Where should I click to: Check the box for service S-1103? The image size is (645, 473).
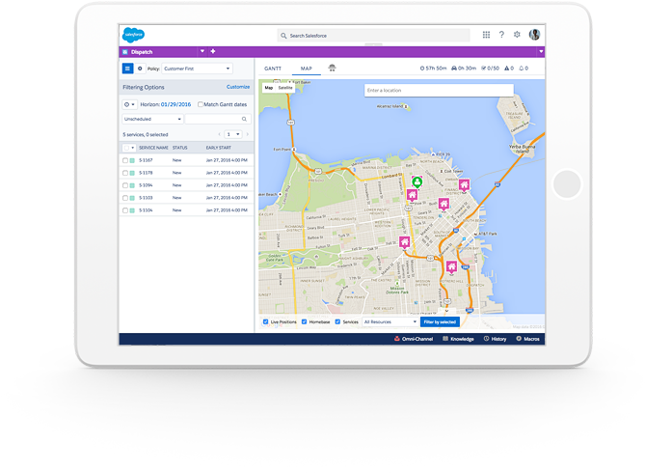(125, 198)
